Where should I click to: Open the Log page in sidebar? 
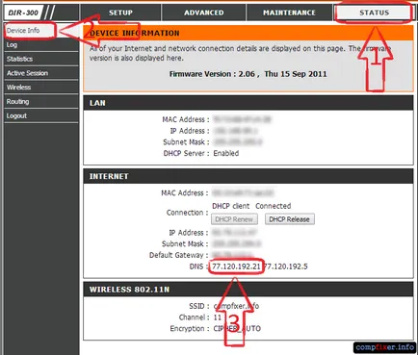[x=41, y=45]
